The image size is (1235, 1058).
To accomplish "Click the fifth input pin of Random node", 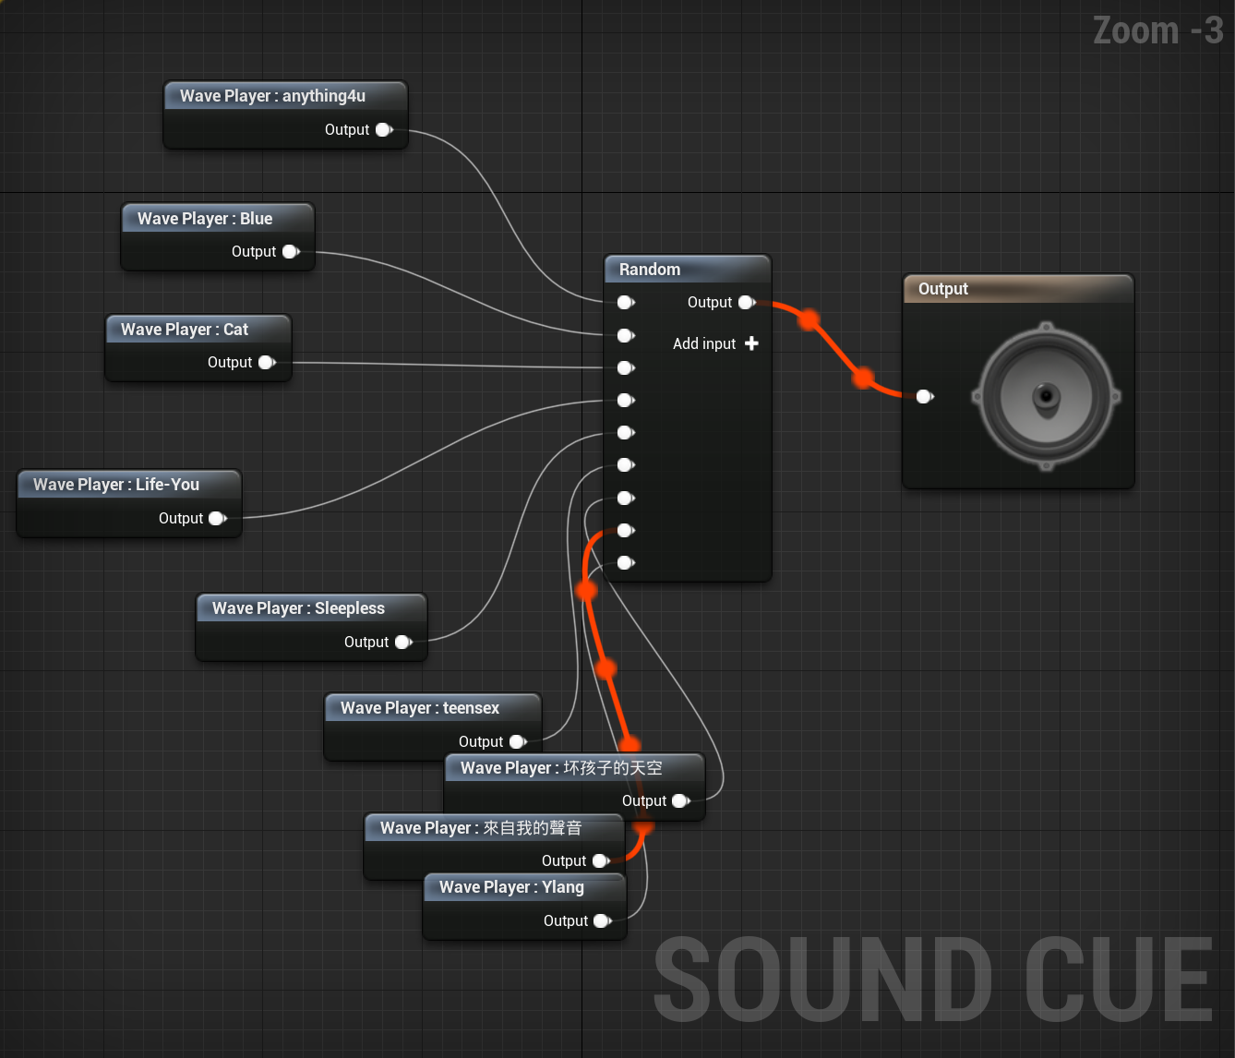I will click(626, 432).
